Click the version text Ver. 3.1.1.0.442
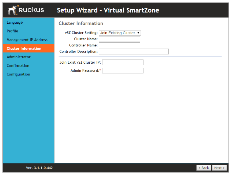This screenshot has height=175, width=232. click(x=39, y=168)
